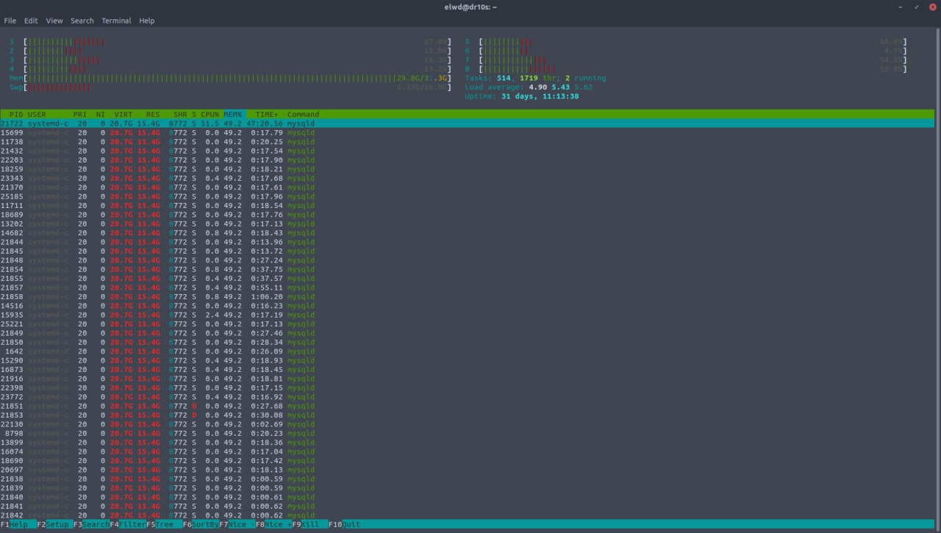The image size is (941, 533).
Task: Open the Terminal menu
Action: pyautogui.click(x=116, y=21)
